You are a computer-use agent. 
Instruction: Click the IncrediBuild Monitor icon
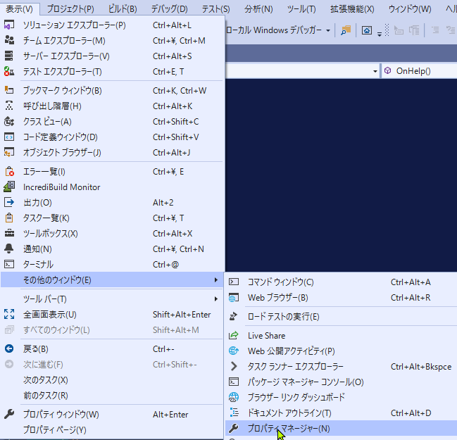coord(9,187)
